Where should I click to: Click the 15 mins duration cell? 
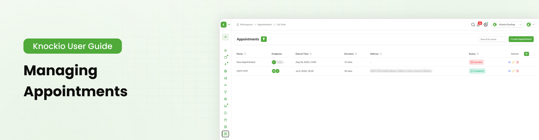point(348,62)
